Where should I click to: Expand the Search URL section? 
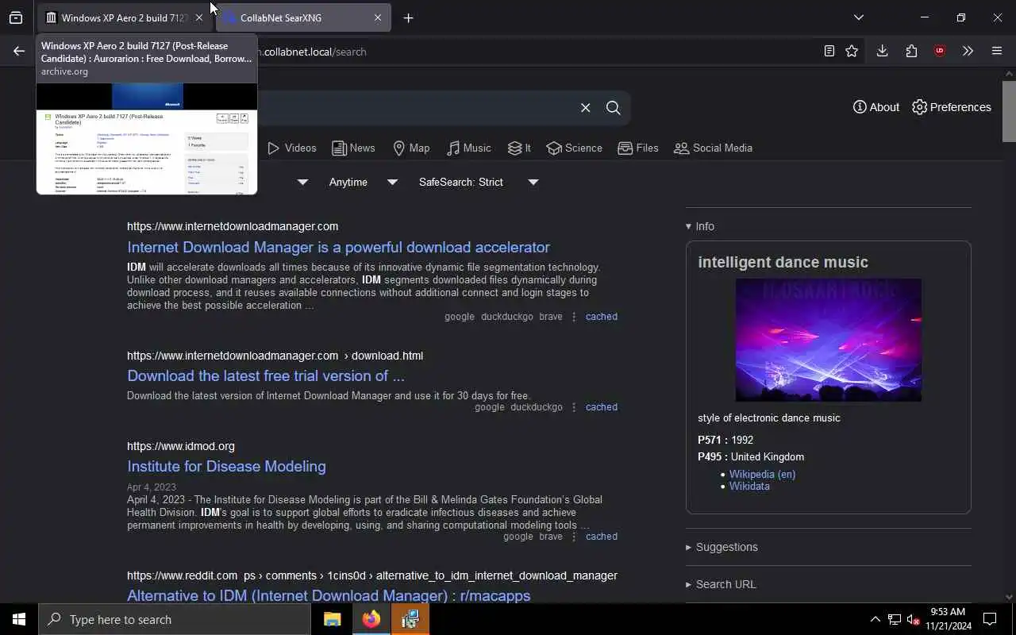[721, 584]
